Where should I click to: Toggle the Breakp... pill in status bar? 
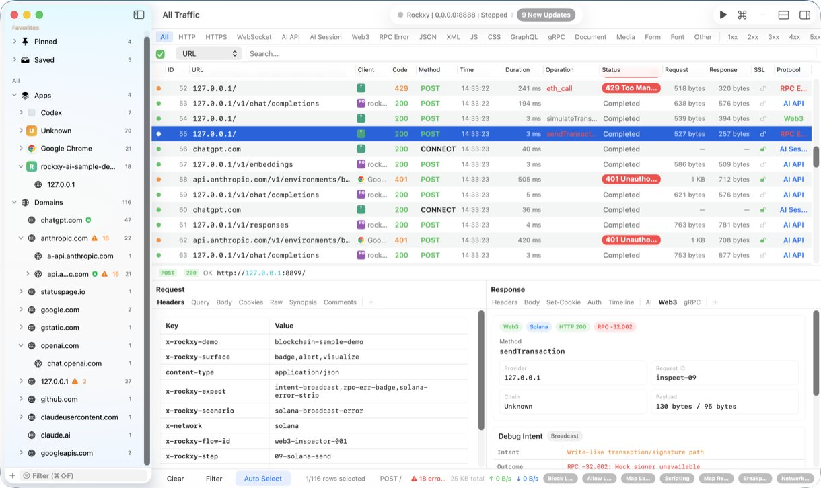pos(755,479)
